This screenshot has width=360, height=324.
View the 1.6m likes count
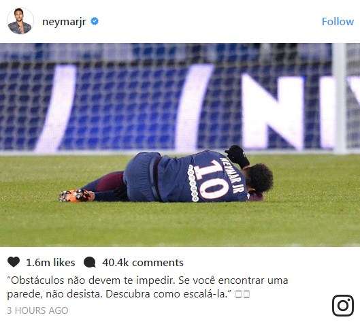[50, 263]
